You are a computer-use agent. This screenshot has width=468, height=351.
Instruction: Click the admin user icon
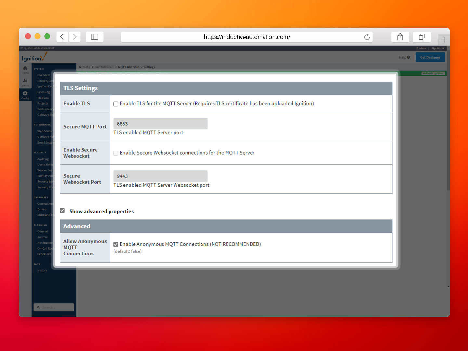pyautogui.click(x=417, y=48)
